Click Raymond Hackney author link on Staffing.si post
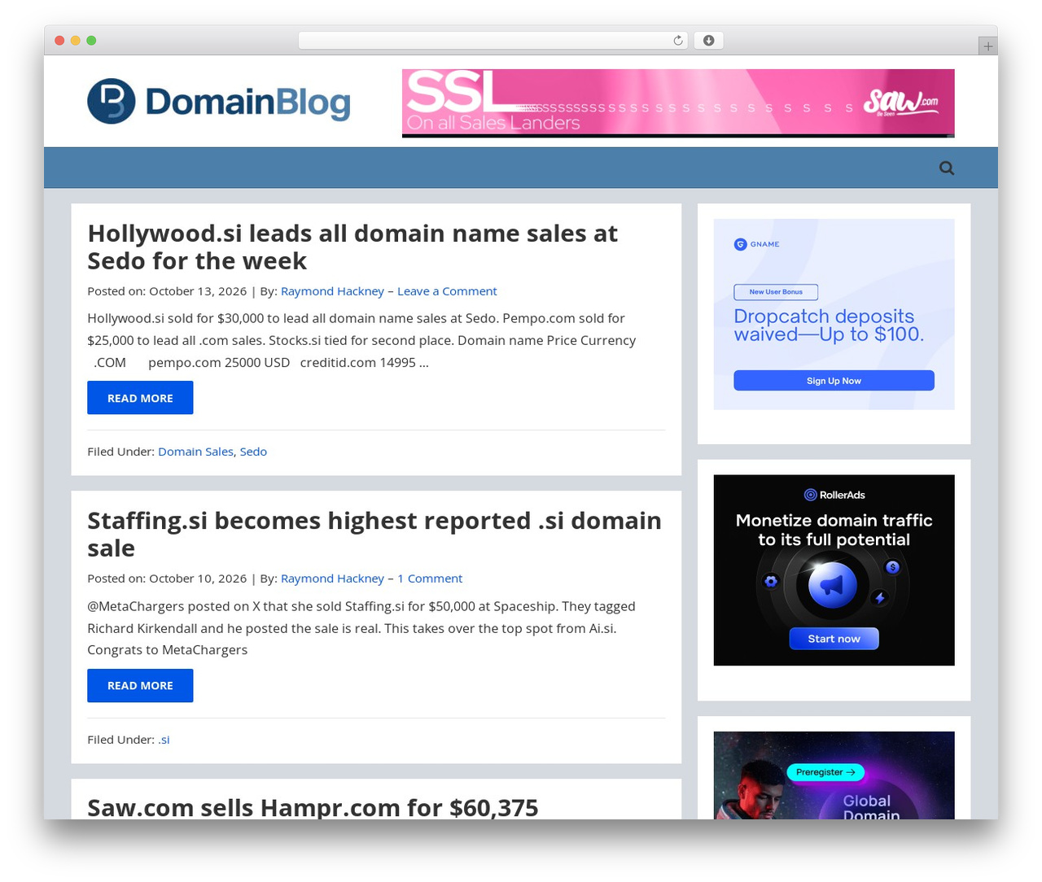 click(x=332, y=579)
